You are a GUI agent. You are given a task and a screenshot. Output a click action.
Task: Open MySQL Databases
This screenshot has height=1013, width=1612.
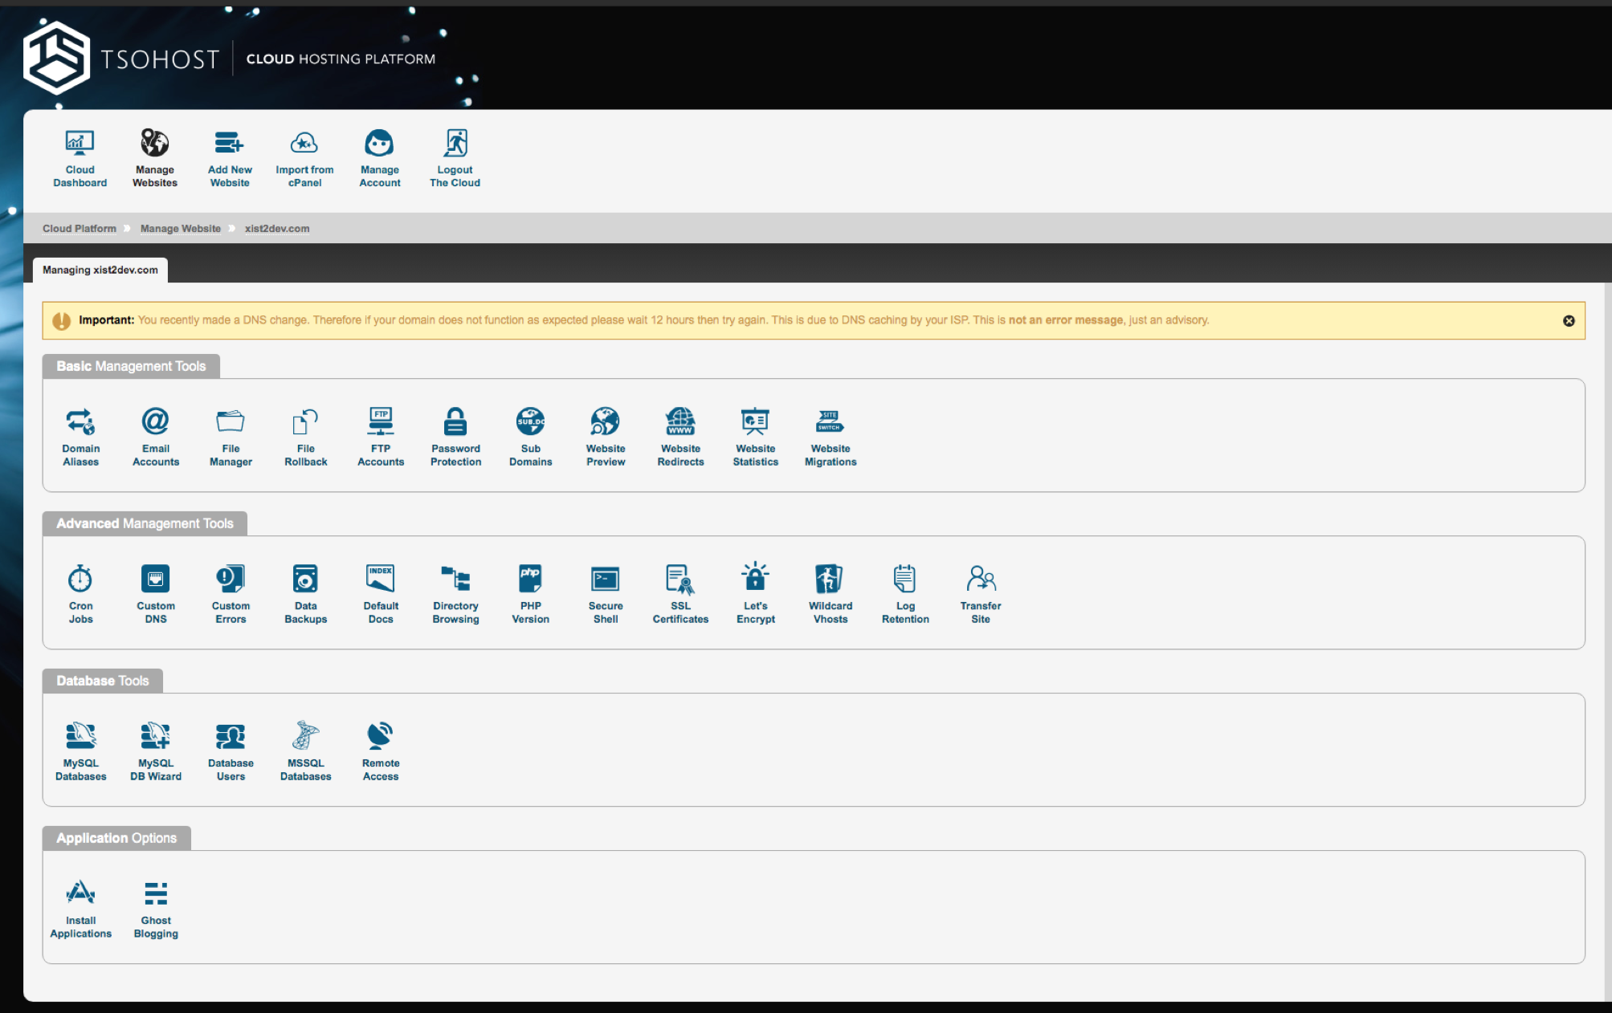pos(80,751)
